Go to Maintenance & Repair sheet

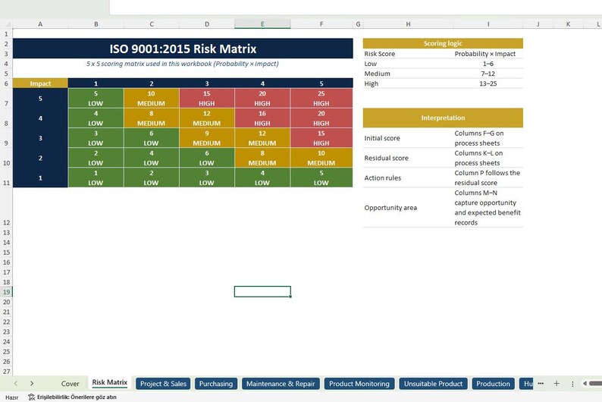click(281, 384)
